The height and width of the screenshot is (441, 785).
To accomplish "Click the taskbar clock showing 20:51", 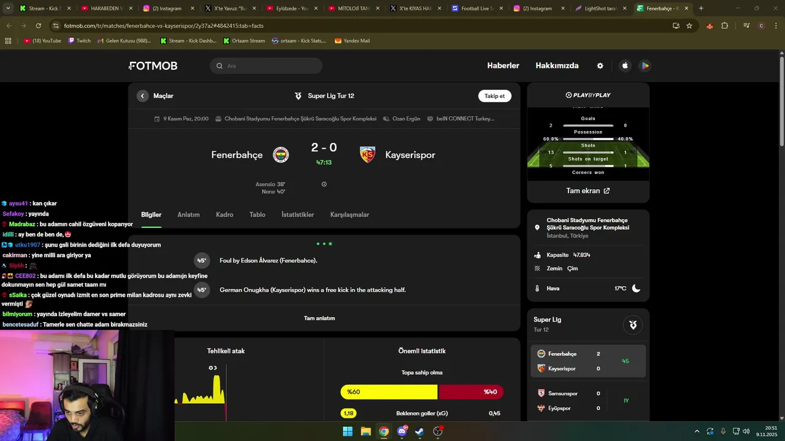I will [767, 431].
